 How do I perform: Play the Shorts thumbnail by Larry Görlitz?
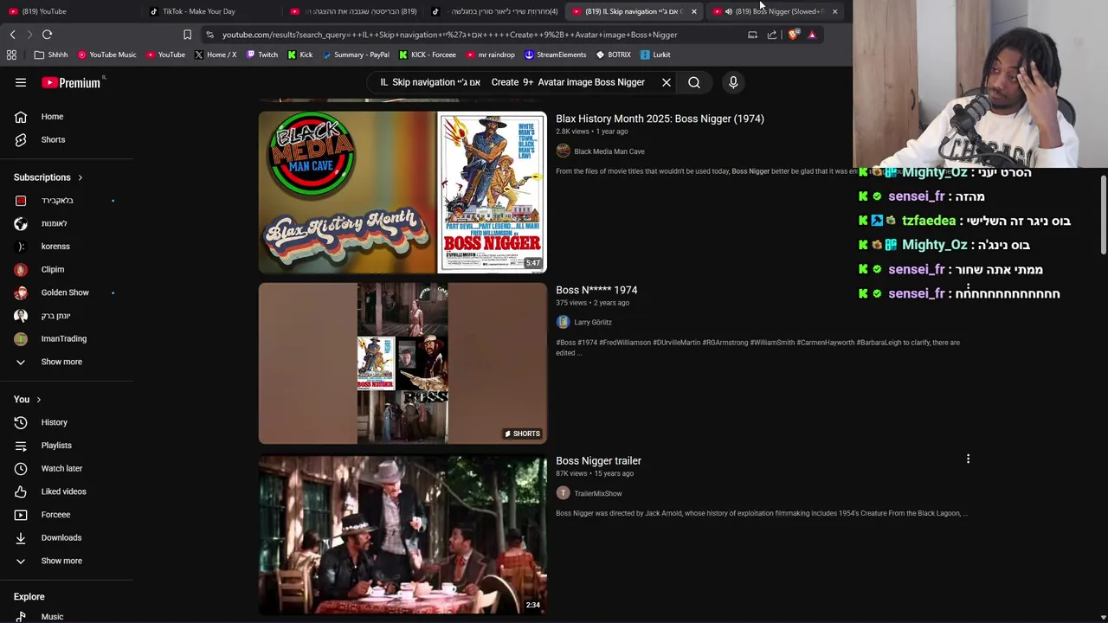(403, 363)
